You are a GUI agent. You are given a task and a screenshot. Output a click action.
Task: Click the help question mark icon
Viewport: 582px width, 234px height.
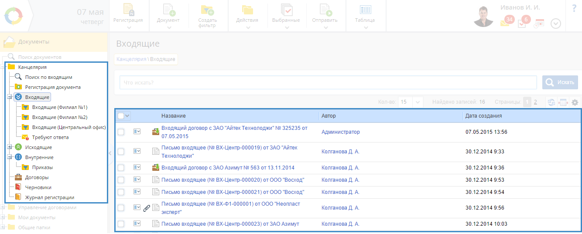tap(574, 8)
